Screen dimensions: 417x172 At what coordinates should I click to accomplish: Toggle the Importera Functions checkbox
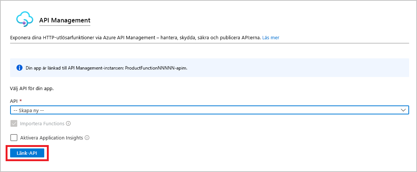point(14,123)
